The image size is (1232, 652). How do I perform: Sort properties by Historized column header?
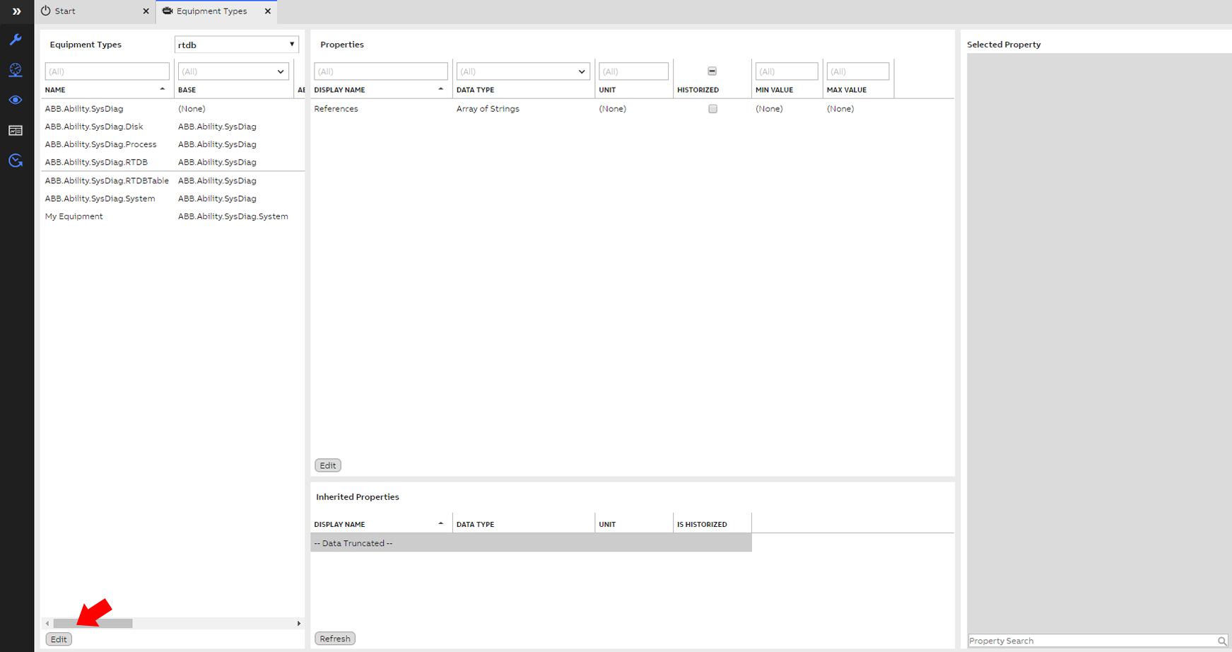pos(698,90)
